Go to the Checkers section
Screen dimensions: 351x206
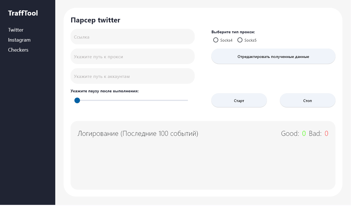click(18, 50)
